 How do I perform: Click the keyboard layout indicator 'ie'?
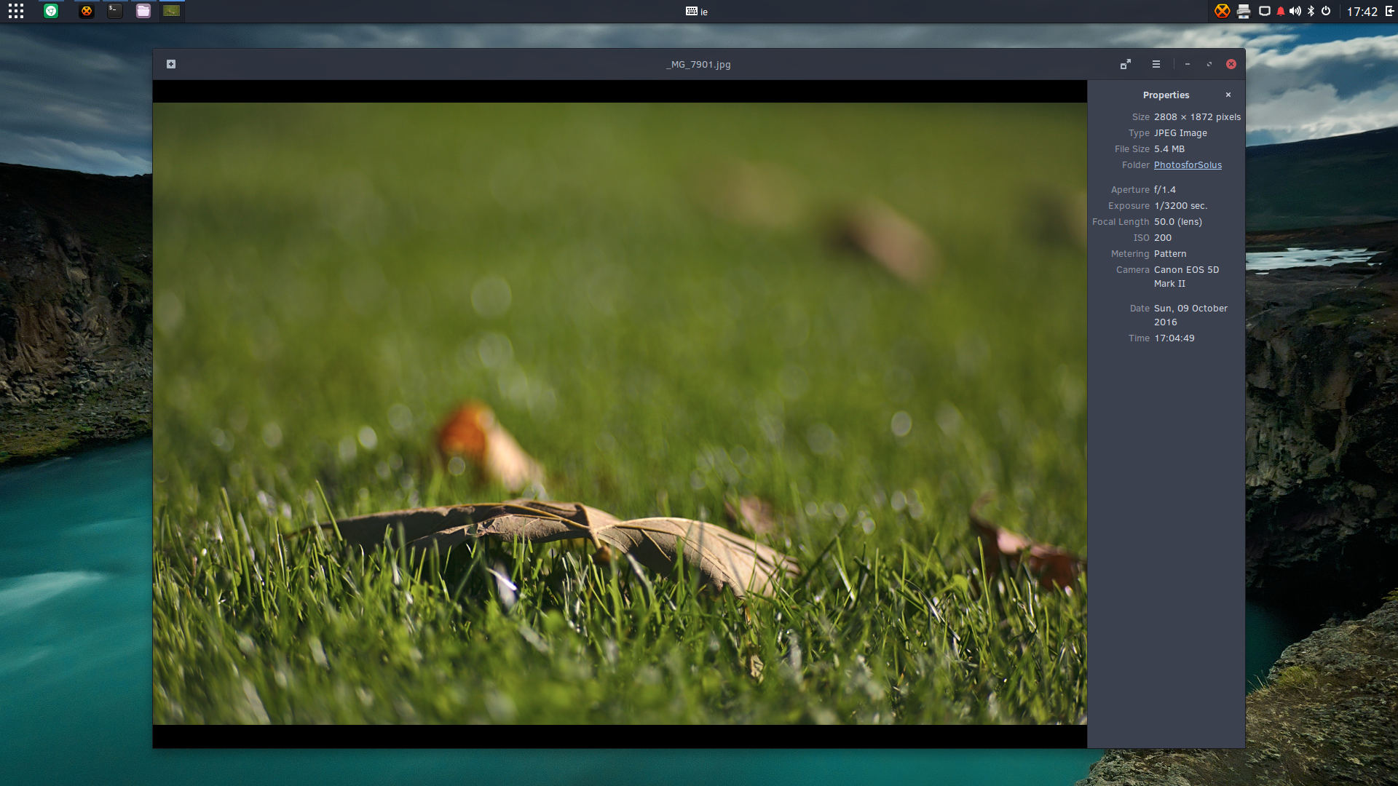tap(697, 12)
